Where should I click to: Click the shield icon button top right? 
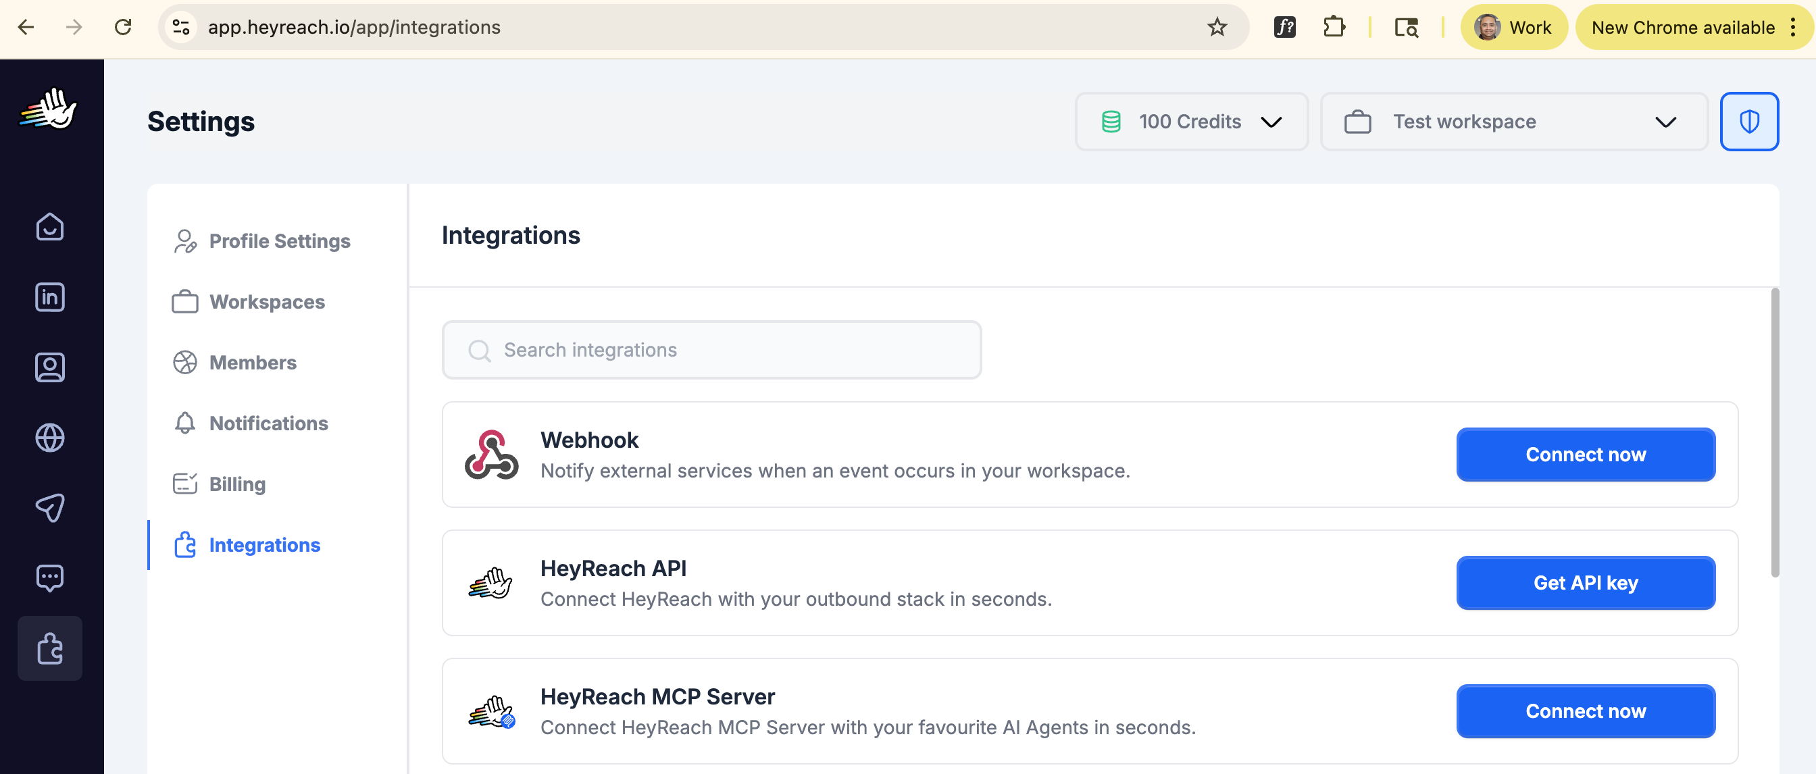click(1749, 122)
